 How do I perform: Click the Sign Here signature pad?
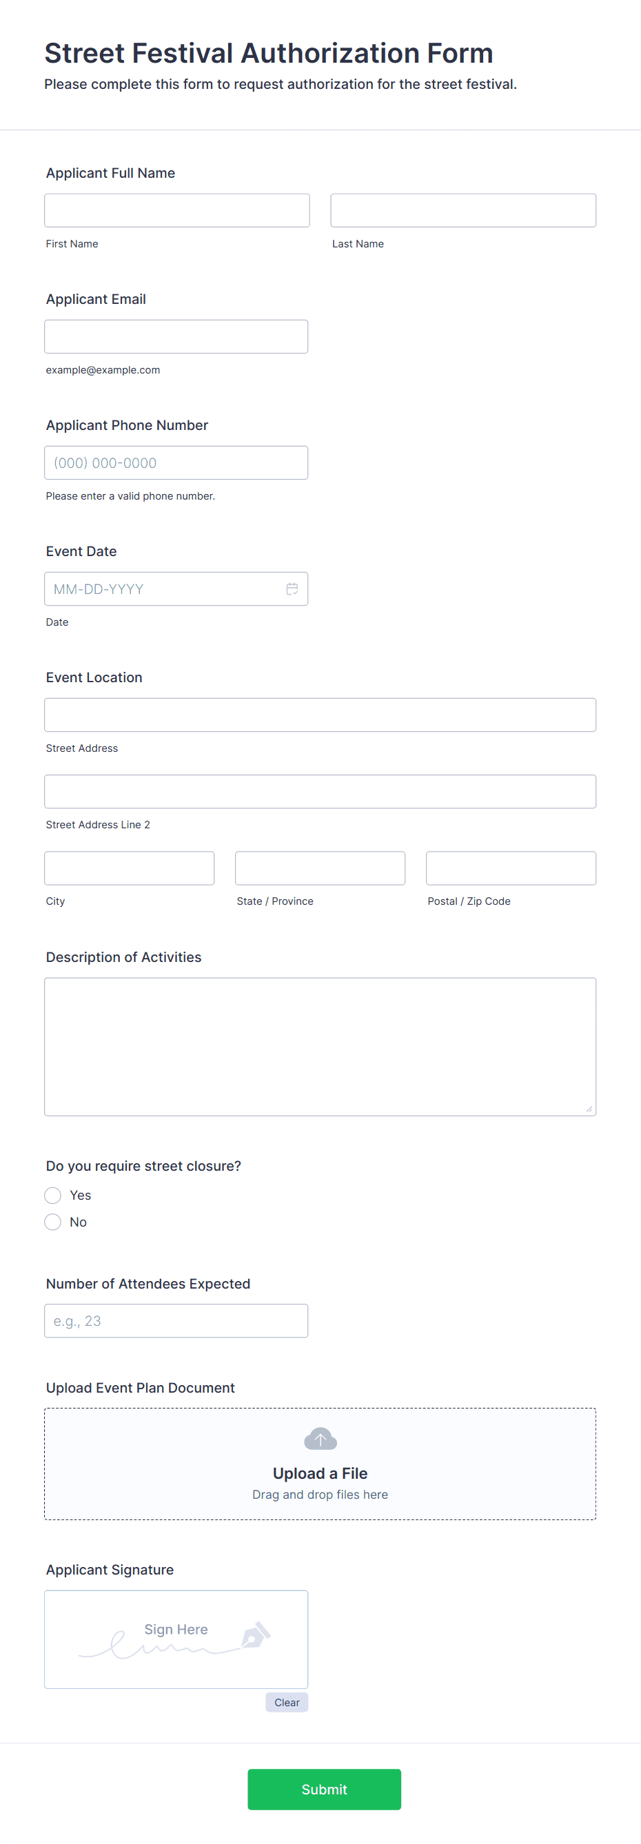pos(176,1639)
